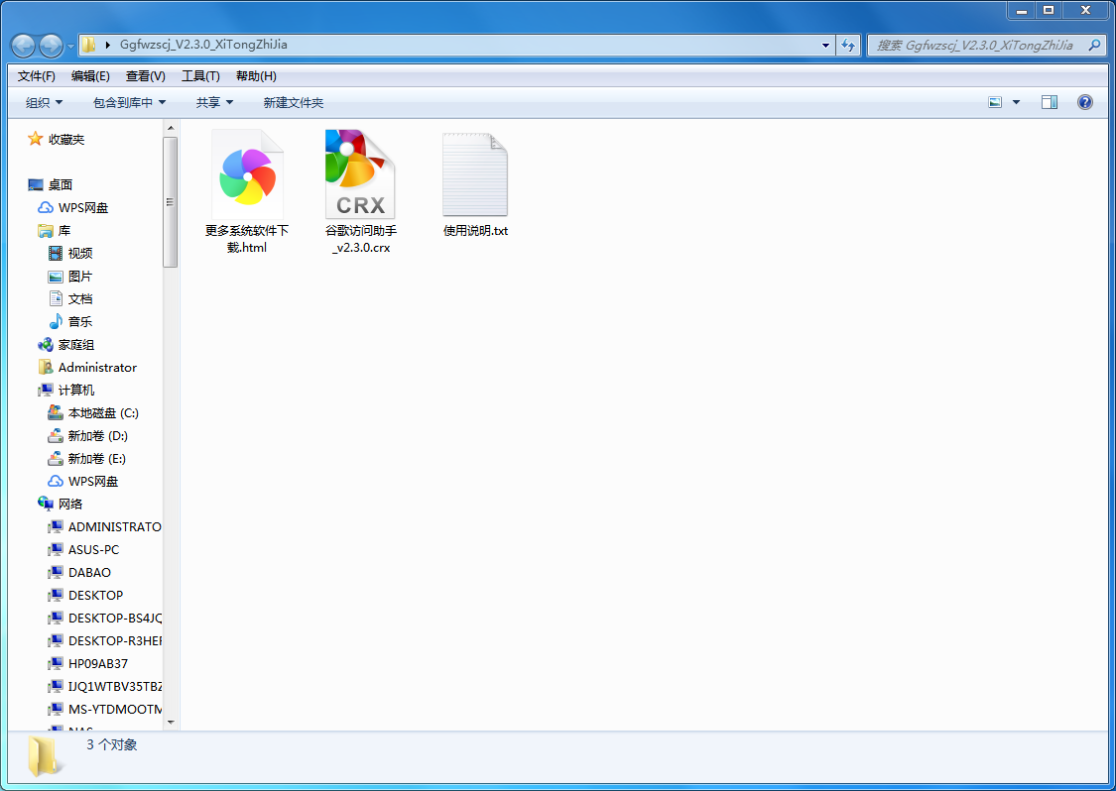
Task: Open 本地磁盘 (C:)
Action: [102, 412]
